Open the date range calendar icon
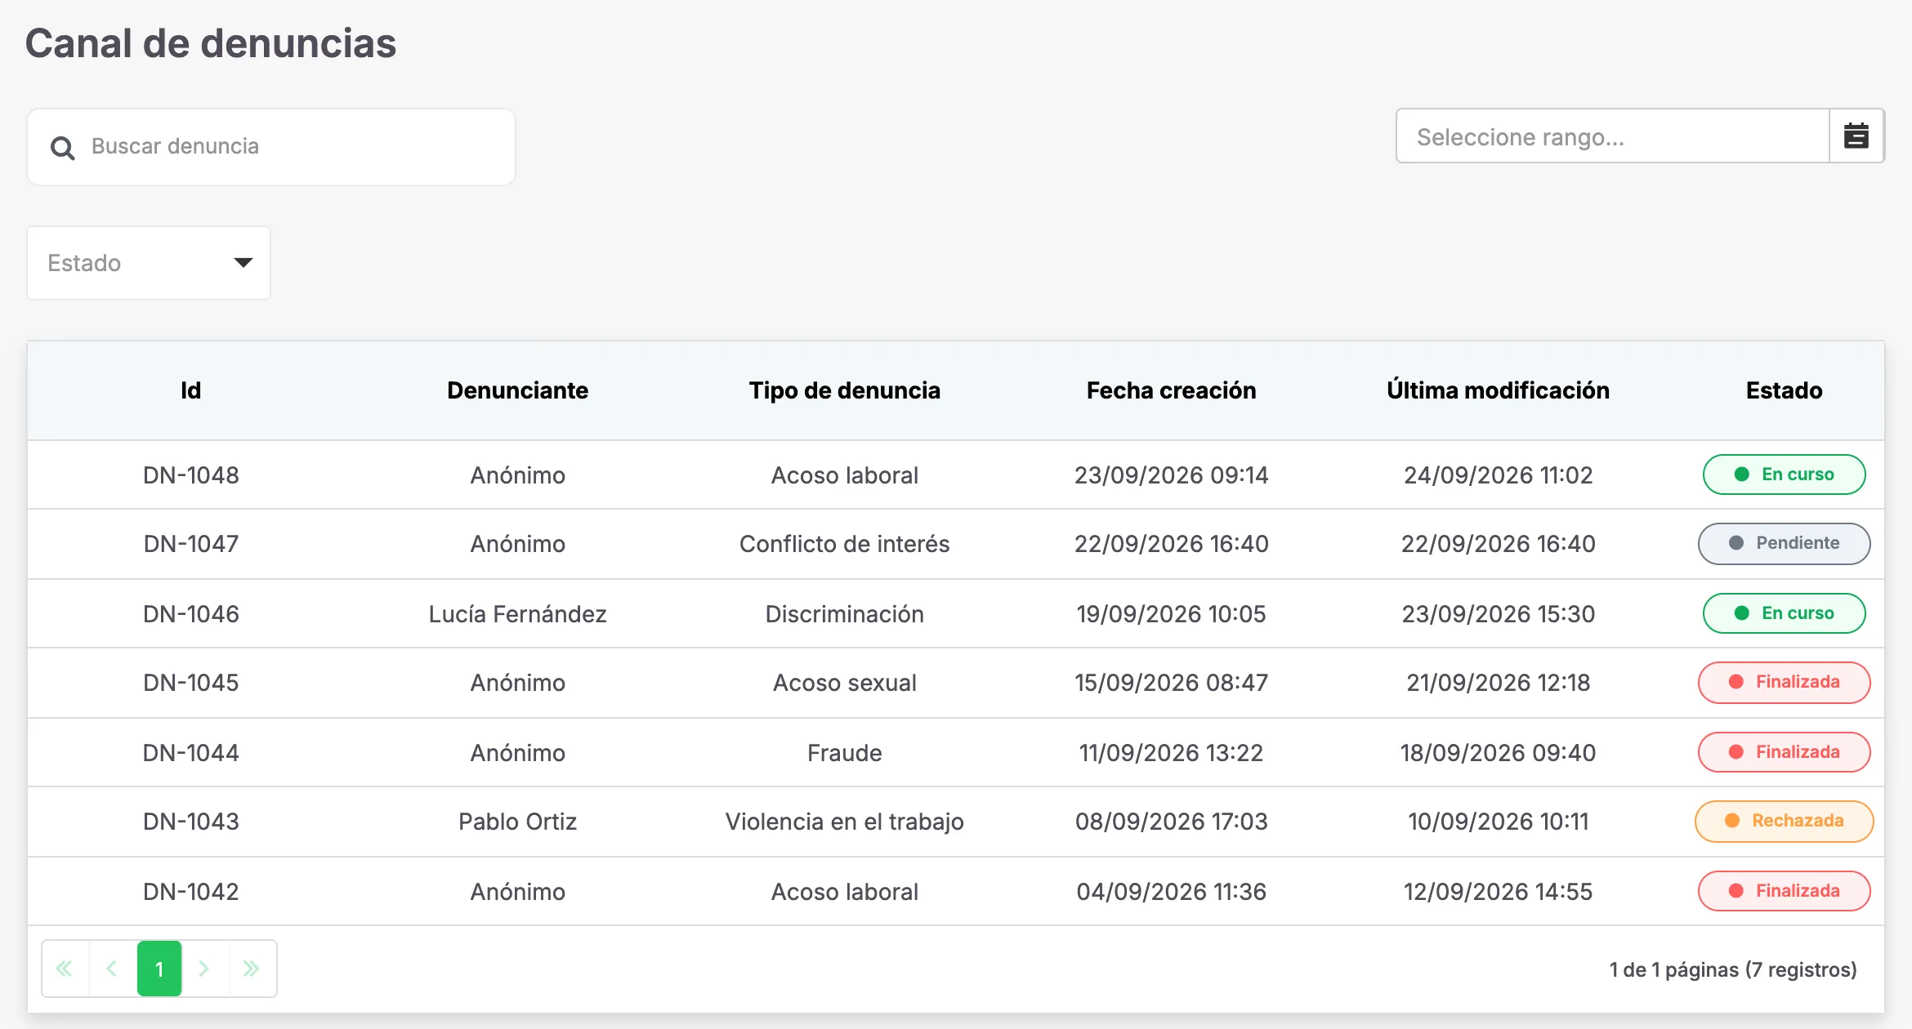 click(x=1856, y=136)
